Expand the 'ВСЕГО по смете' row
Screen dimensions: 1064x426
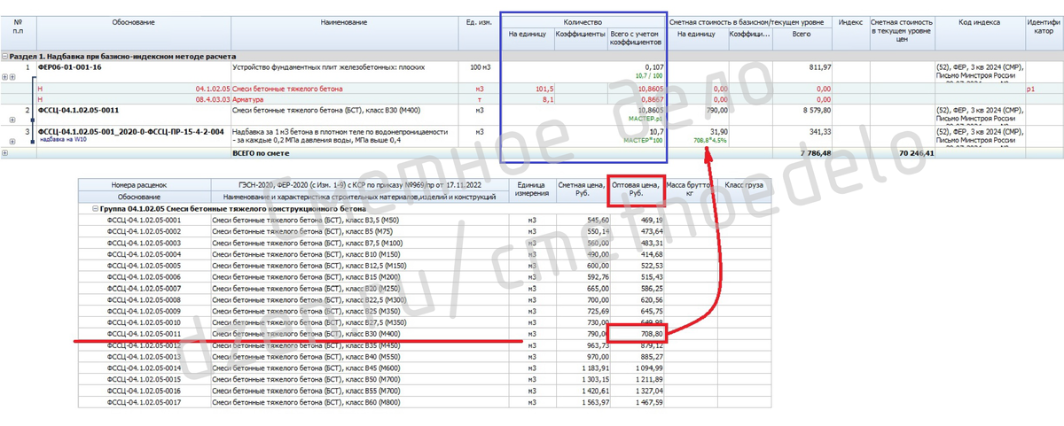tap(4, 153)
